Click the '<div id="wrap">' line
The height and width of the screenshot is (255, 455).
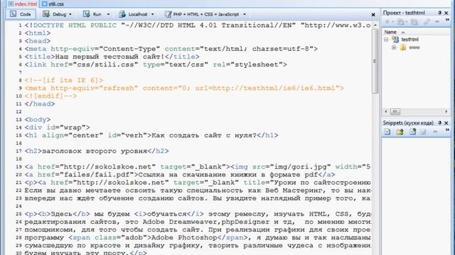58,127
